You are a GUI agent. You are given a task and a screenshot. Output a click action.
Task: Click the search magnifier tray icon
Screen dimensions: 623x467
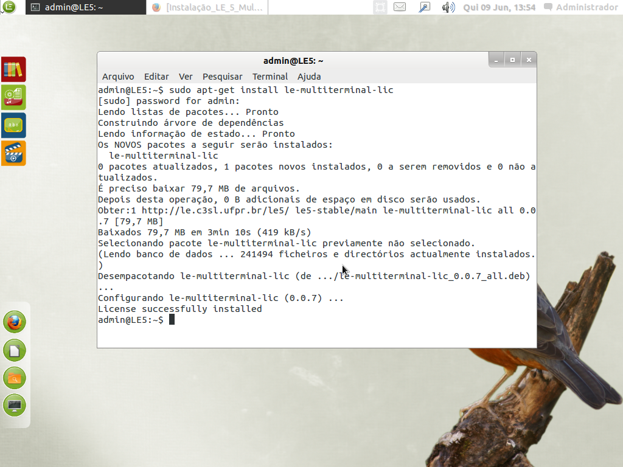click(x=424, y=7)
